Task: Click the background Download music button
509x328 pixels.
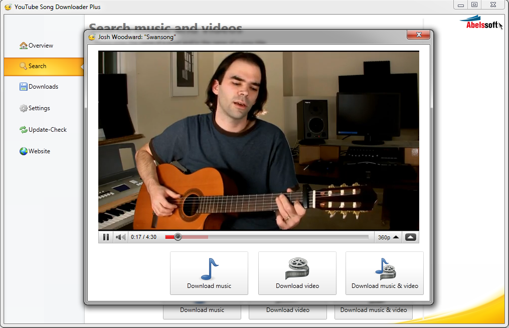Action: click(202, 311)
